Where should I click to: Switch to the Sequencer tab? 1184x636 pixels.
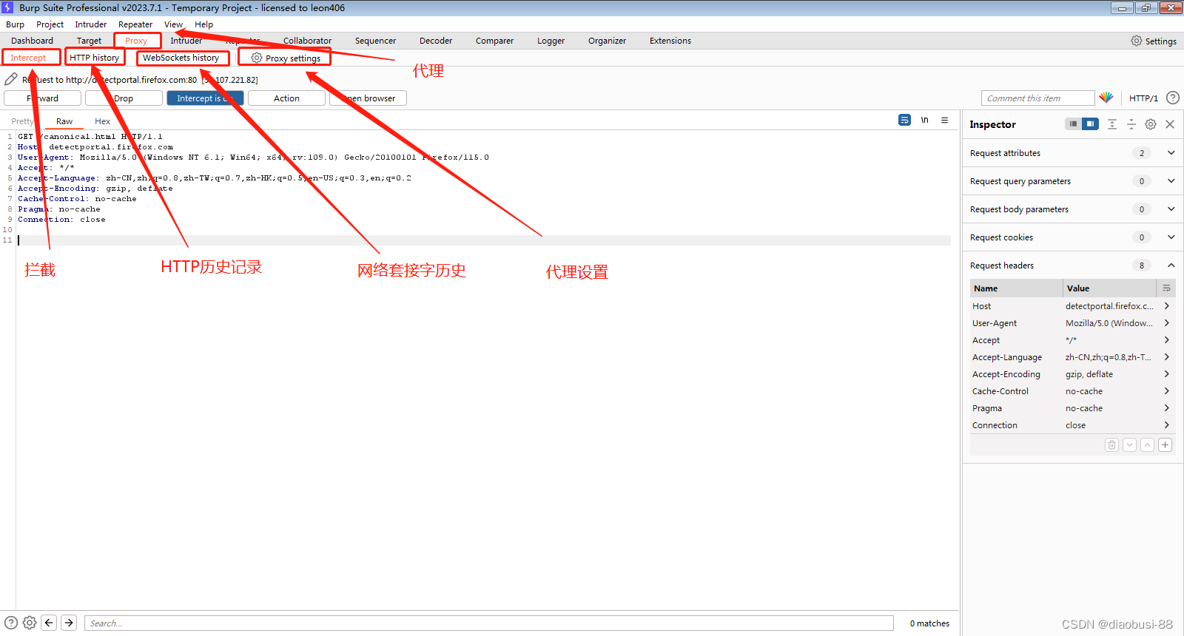tap(375, 41)
